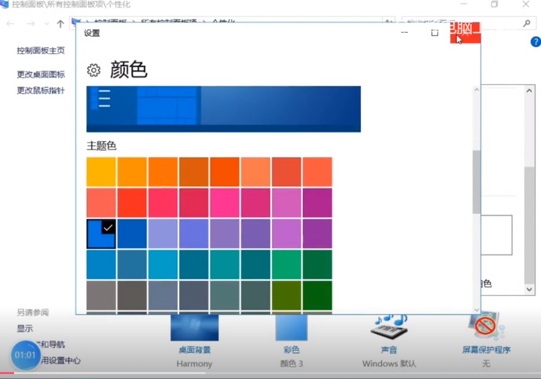The height and width of the screenshot is (379, 541).
Task: Select the last swatch in the top row
Action: (317, 172)
